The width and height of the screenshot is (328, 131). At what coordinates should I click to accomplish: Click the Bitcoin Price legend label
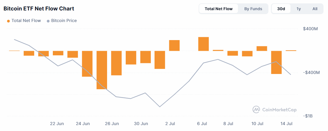click(x=64, y=21)
